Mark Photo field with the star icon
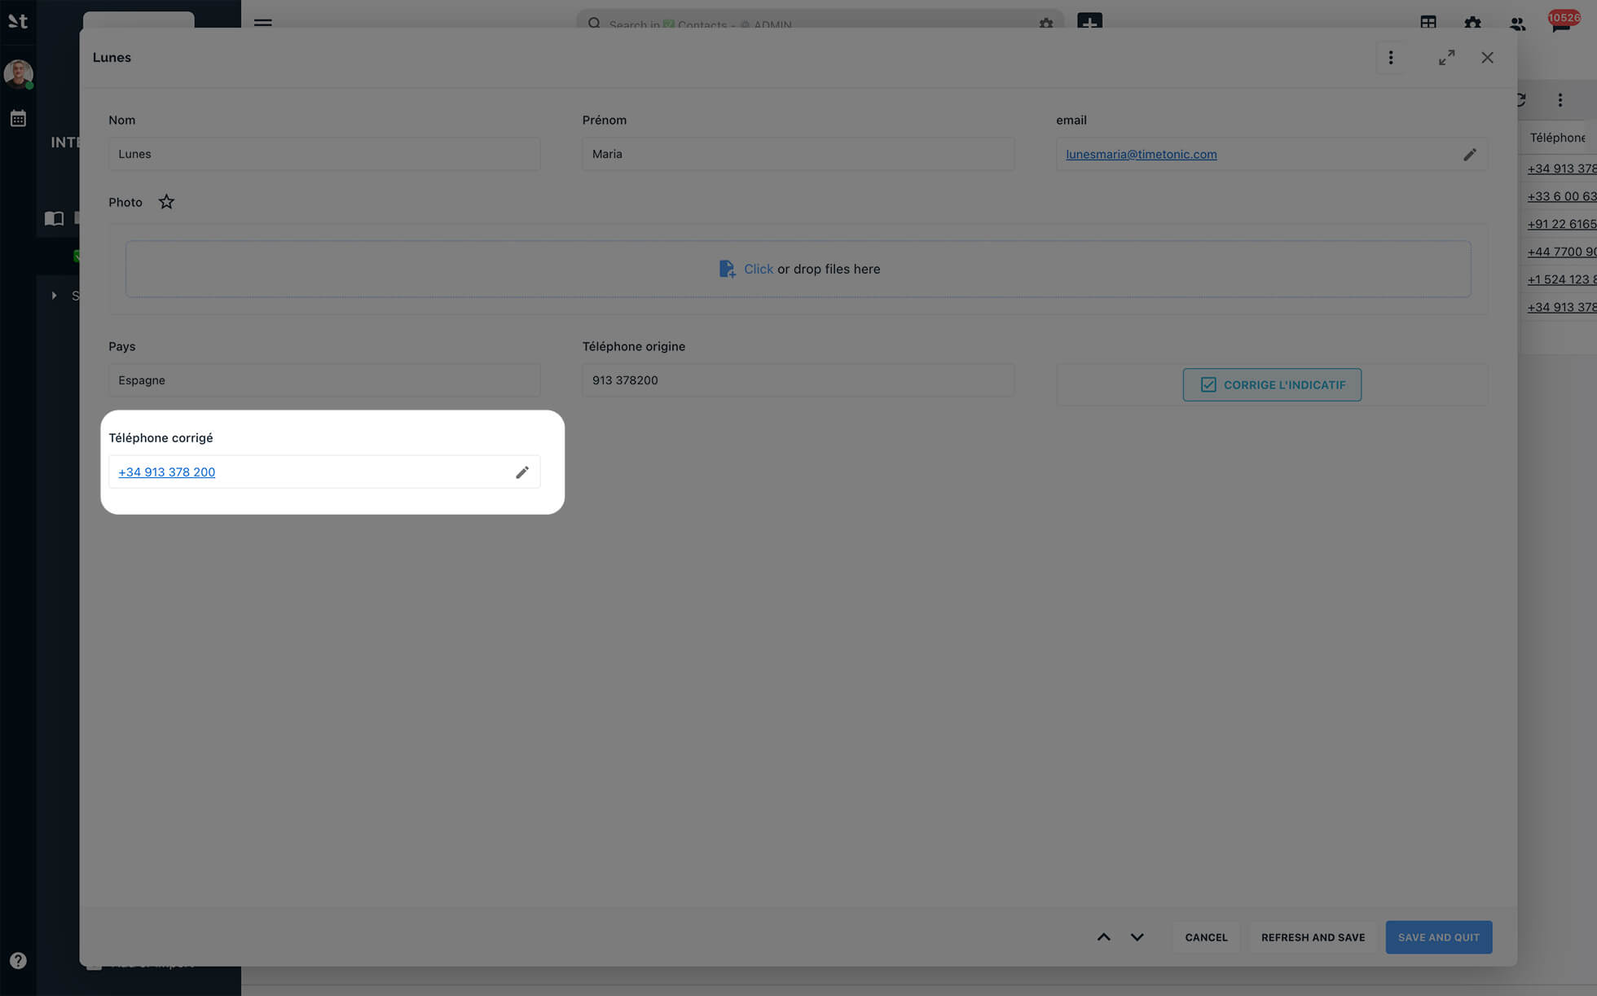The width and height of the screenshot is (1597, 996). click(x=166, y=202)
